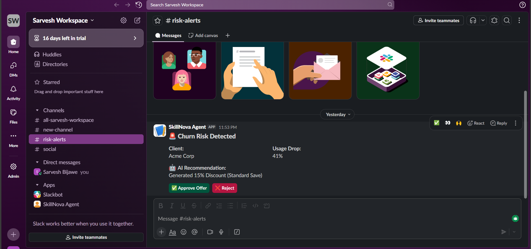Screen dimensions: 531x249
Task: Insert a code block
Action: 267,206
